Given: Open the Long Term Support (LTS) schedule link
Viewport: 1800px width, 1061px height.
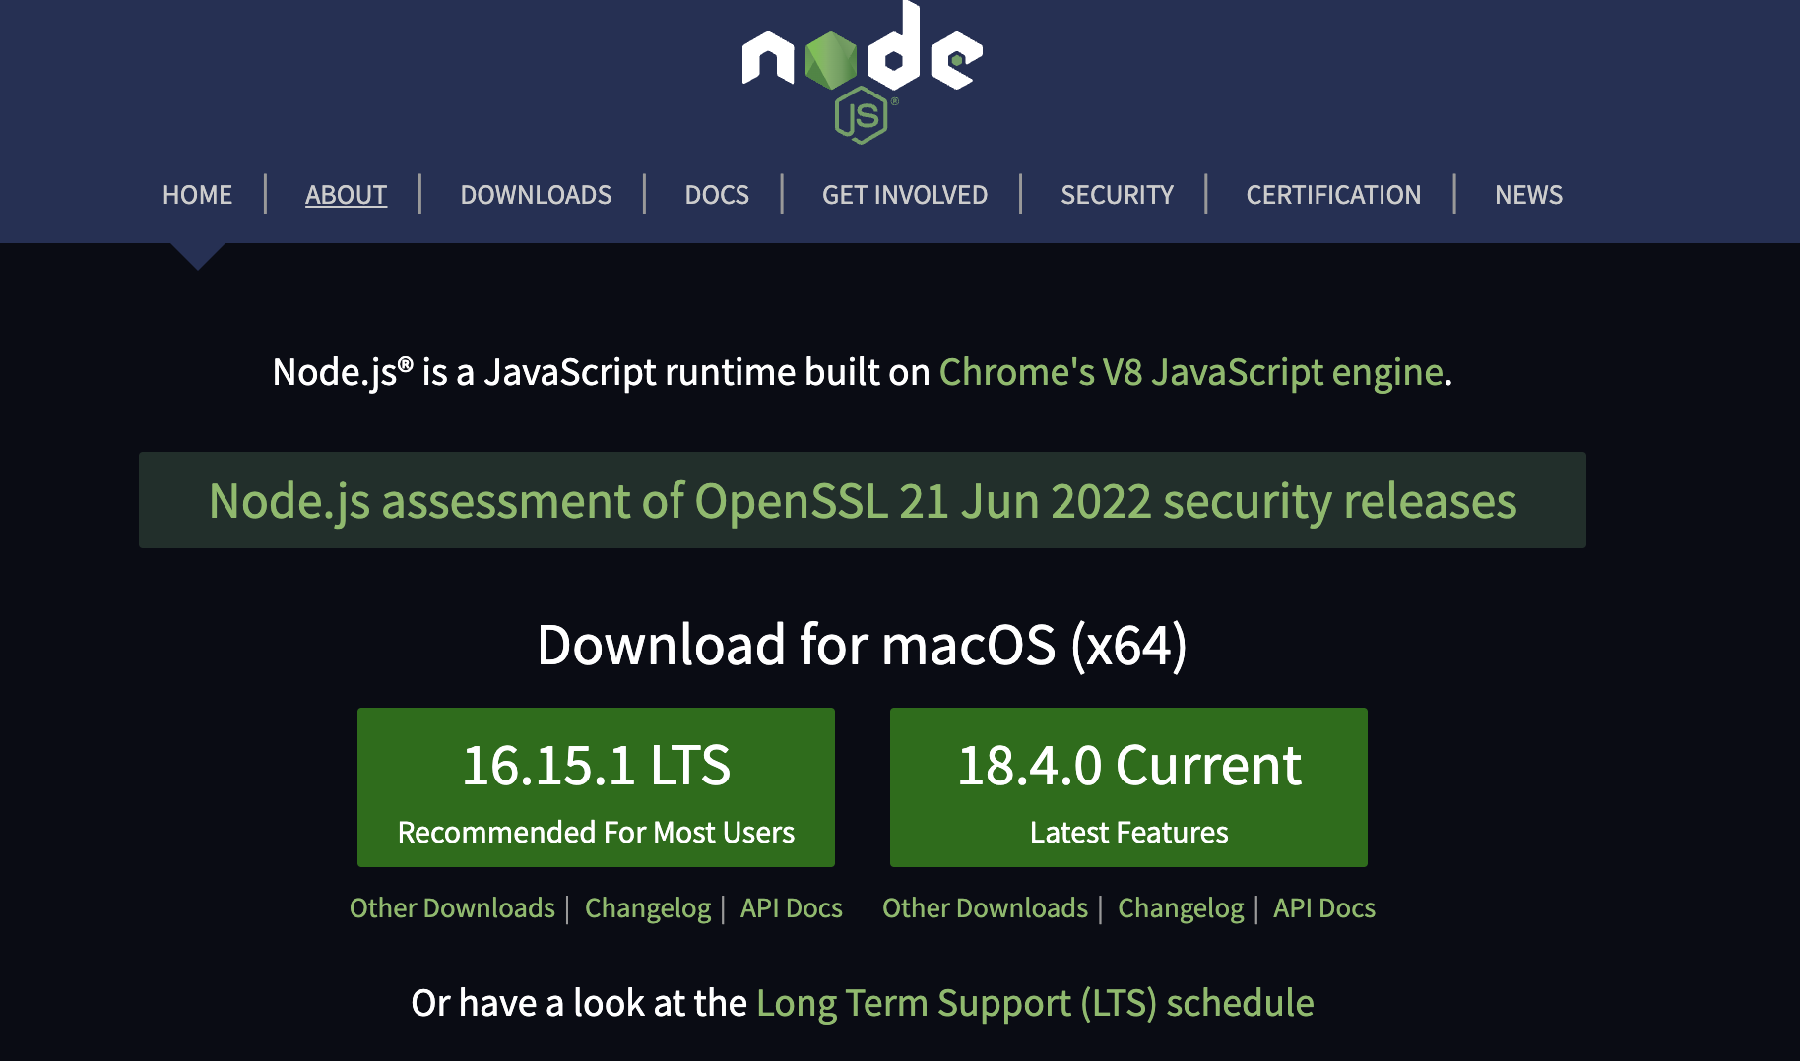Looking at the screenshot, I should pyautogui.click(x=1034, y=1003).
